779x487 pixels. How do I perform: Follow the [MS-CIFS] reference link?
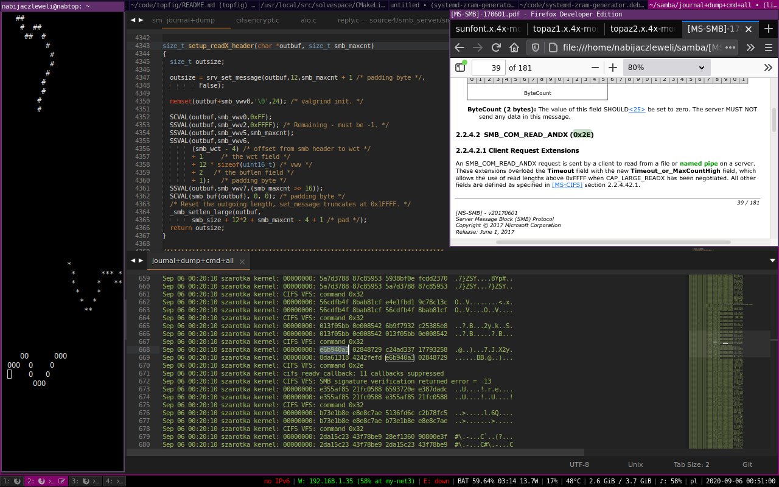(567, 185)
